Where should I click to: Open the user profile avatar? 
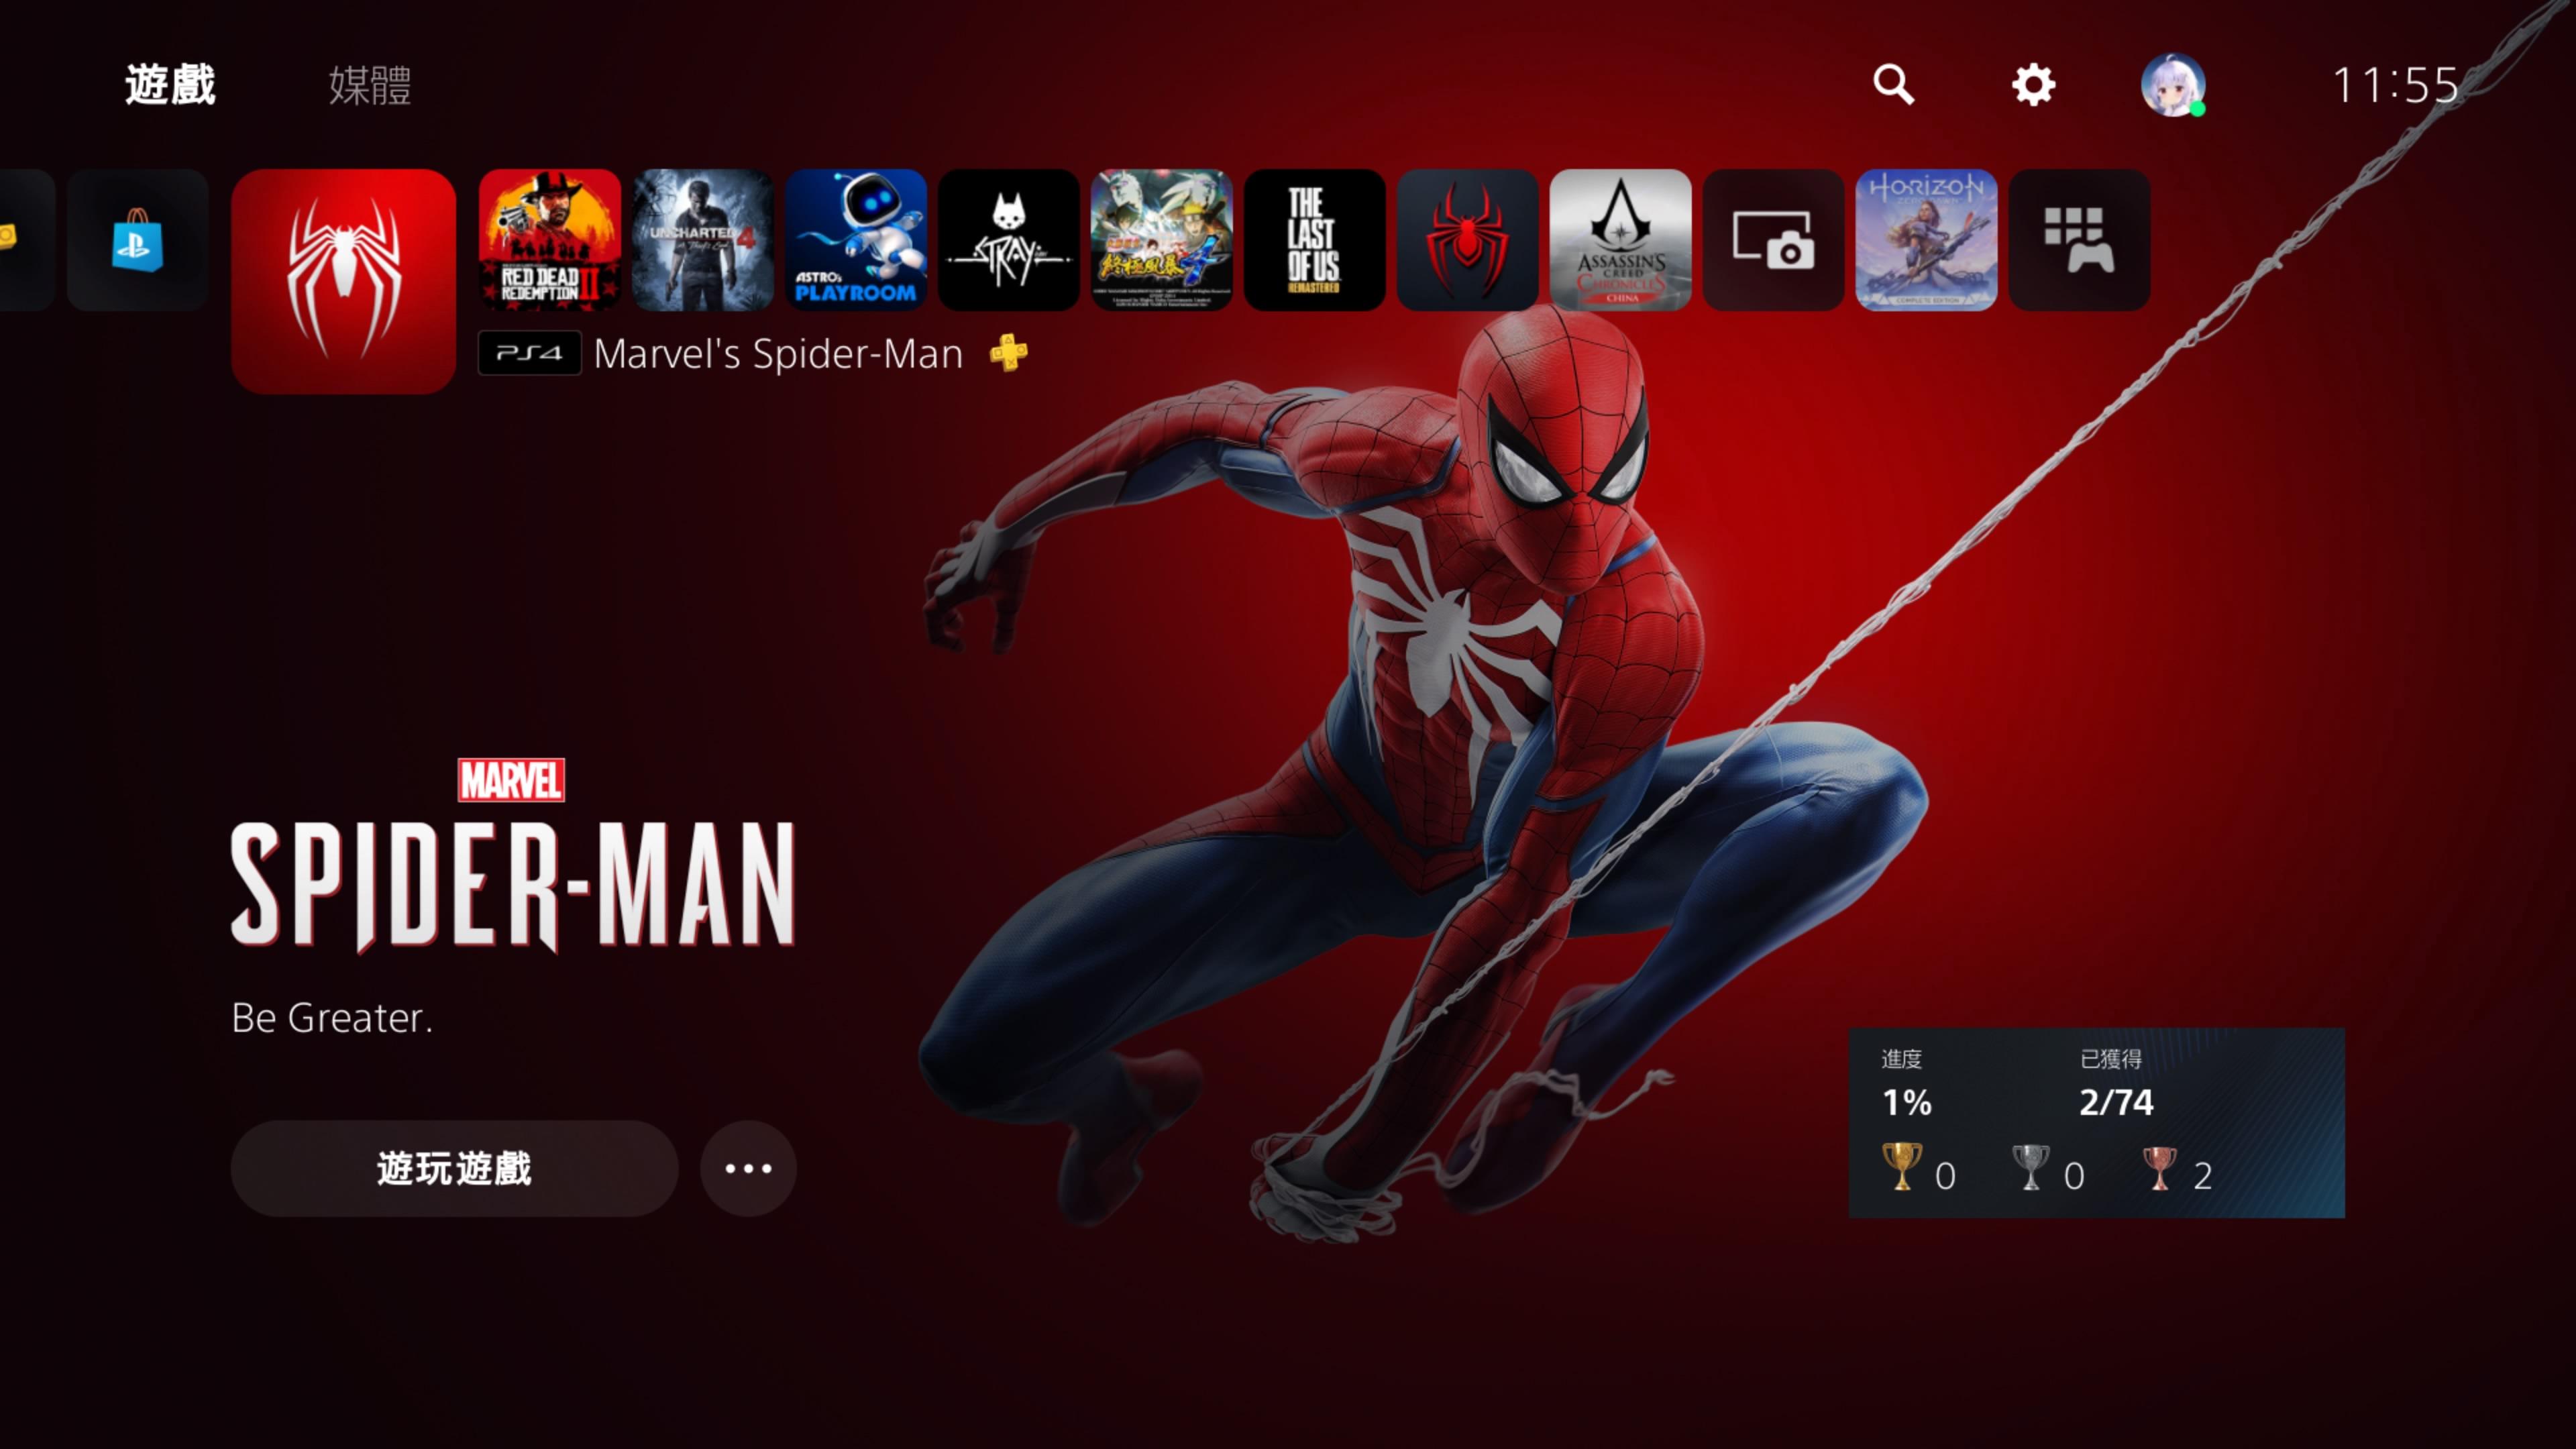[2172, 85]
